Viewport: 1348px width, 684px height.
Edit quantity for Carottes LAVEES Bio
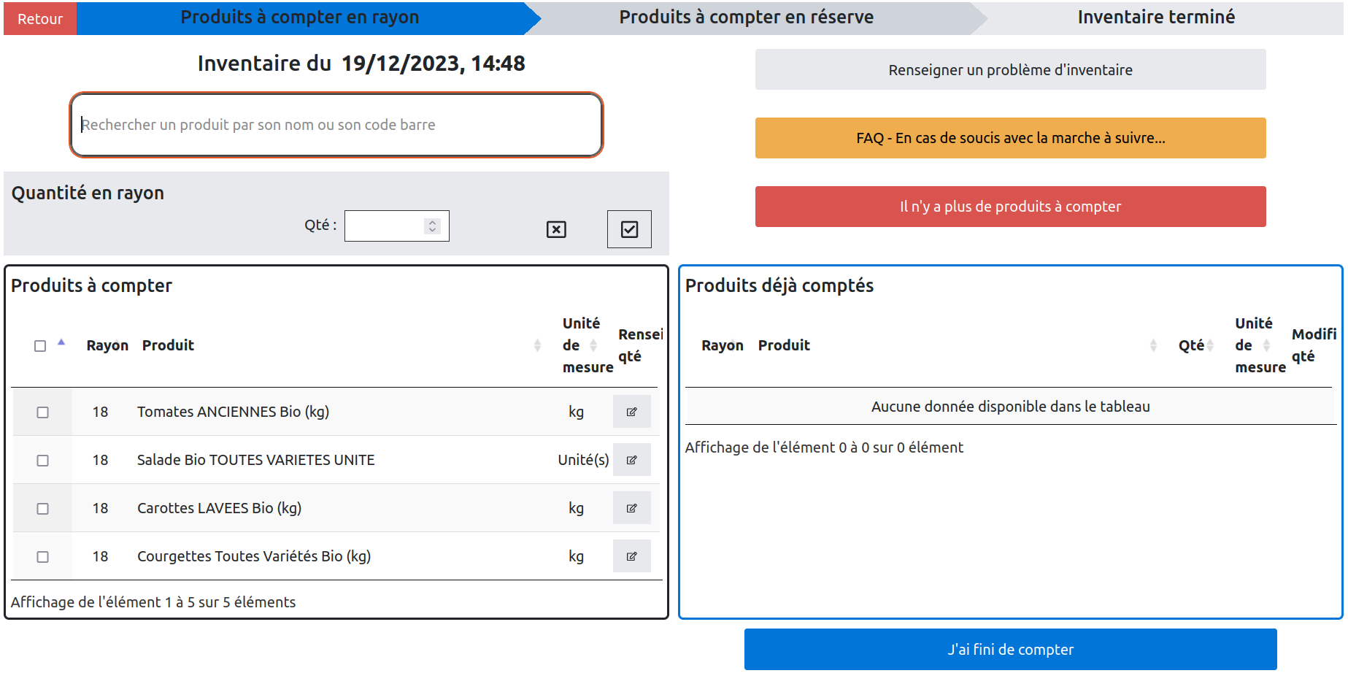[x=631, y=508]
